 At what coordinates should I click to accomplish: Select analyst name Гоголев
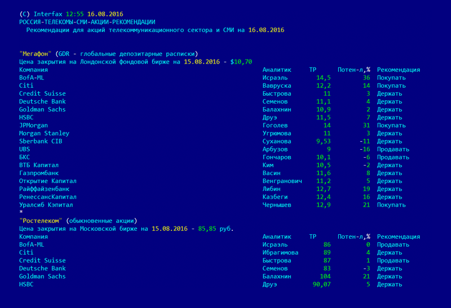click(275, 126)
